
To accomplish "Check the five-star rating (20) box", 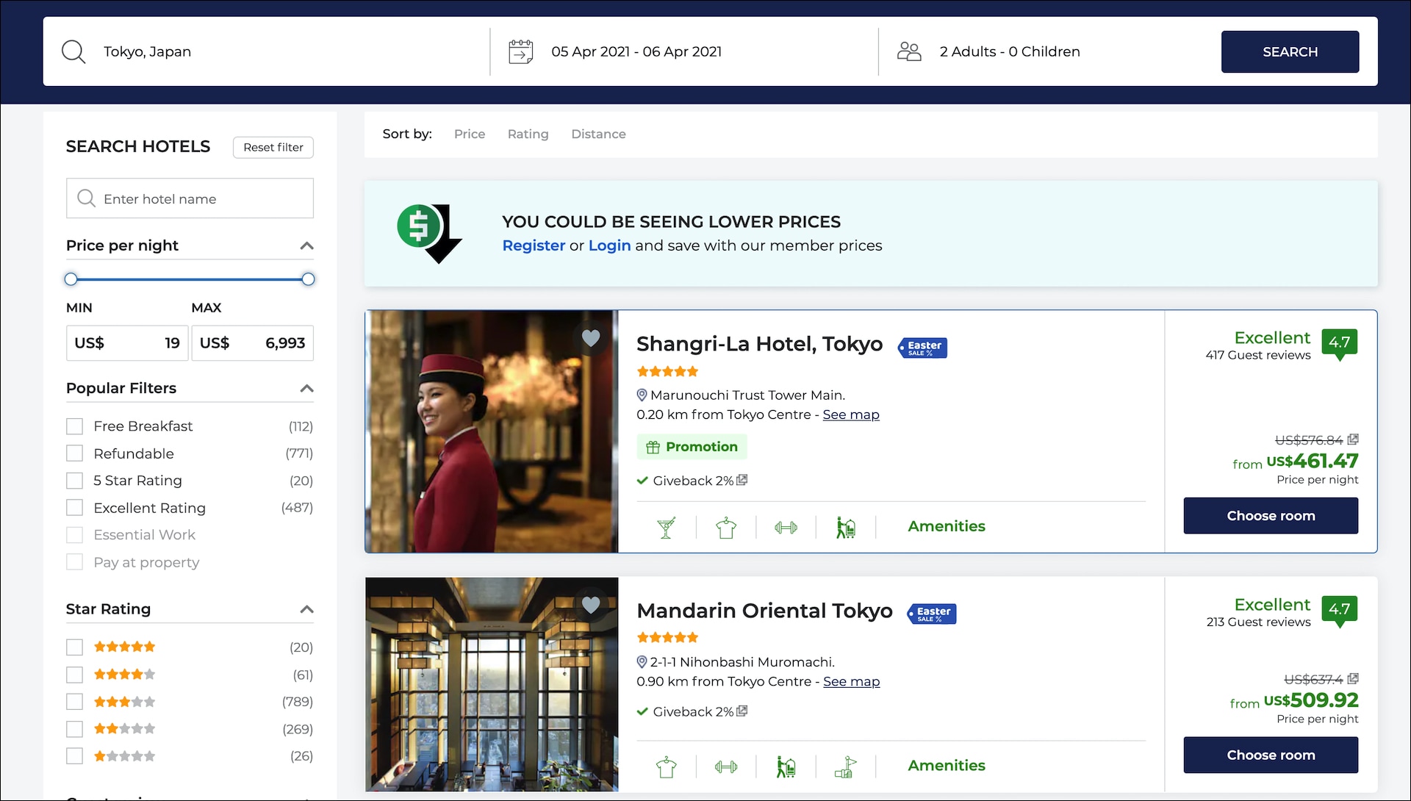I will (74, 647).
